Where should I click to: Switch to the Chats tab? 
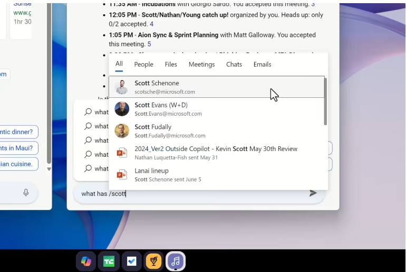(234, 64)
